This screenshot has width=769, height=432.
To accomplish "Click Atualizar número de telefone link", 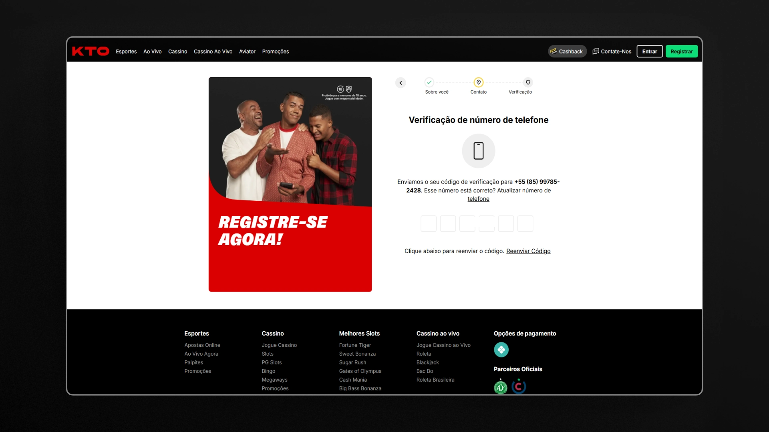I will tap(523, 190).
